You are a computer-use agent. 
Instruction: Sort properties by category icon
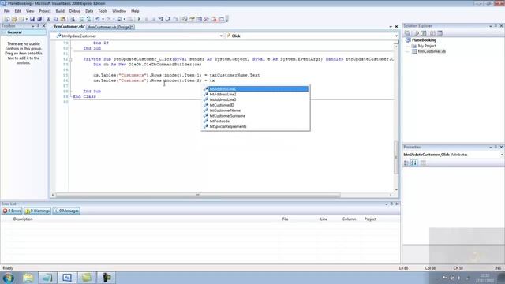(x=406, y=163)
